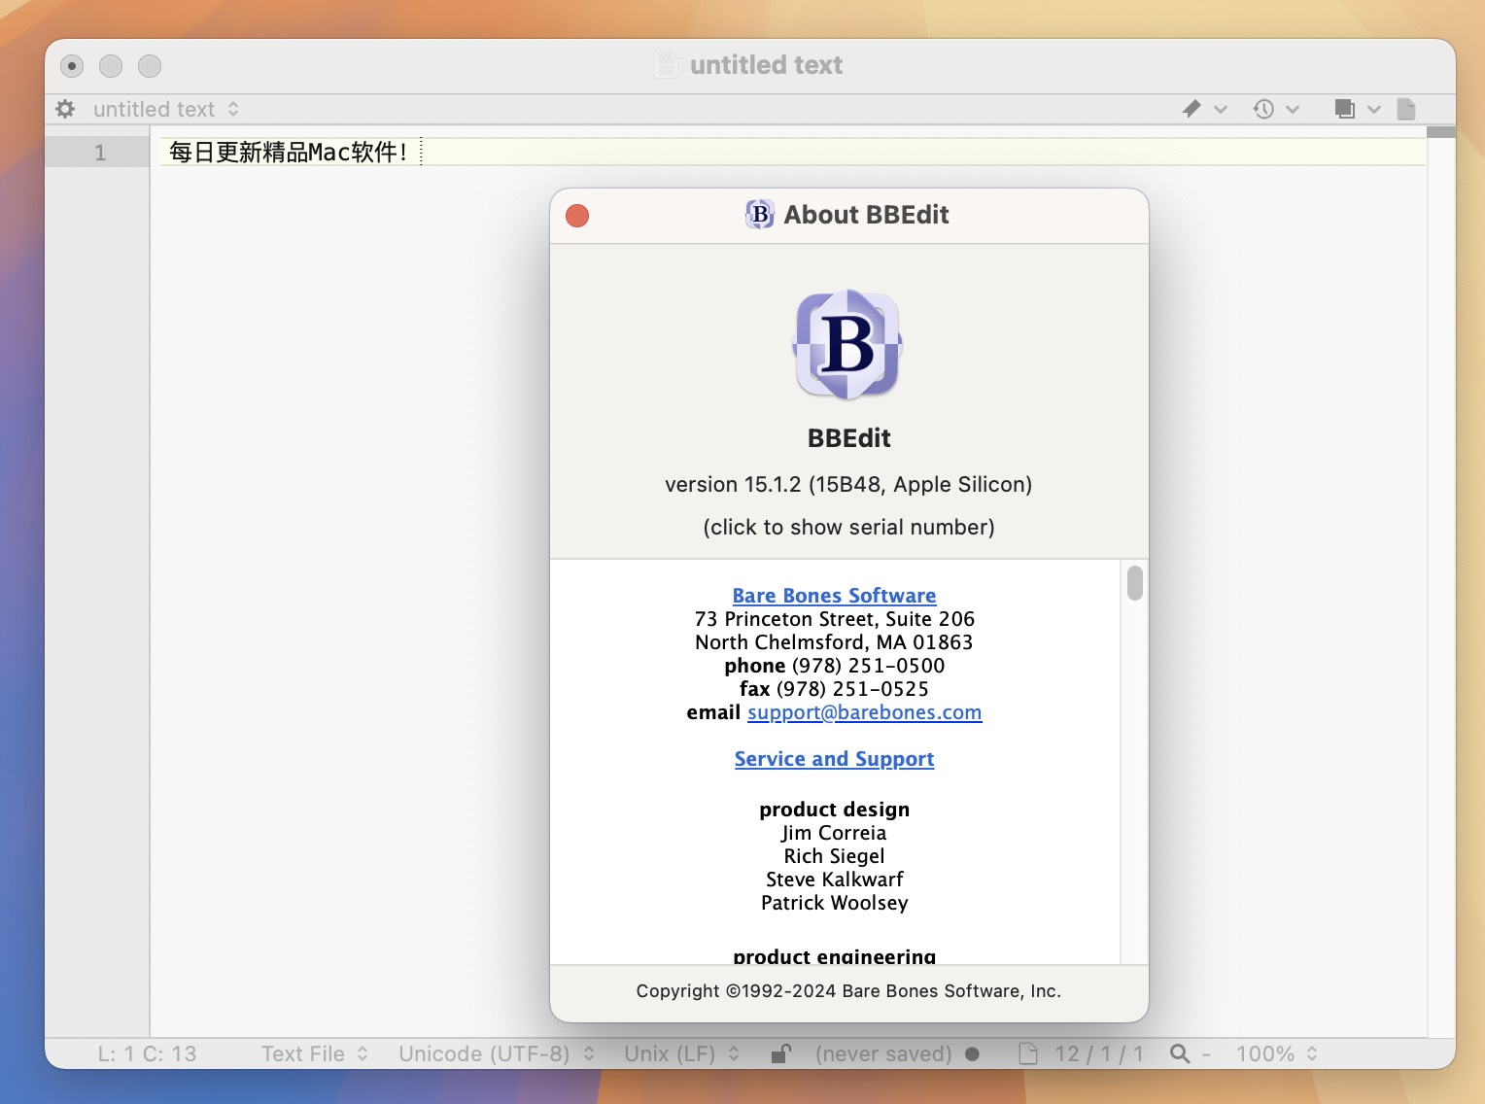Open the Unicode (UTF-8) encoding popup
1485x1104 pixels.
click(497, 1053)
